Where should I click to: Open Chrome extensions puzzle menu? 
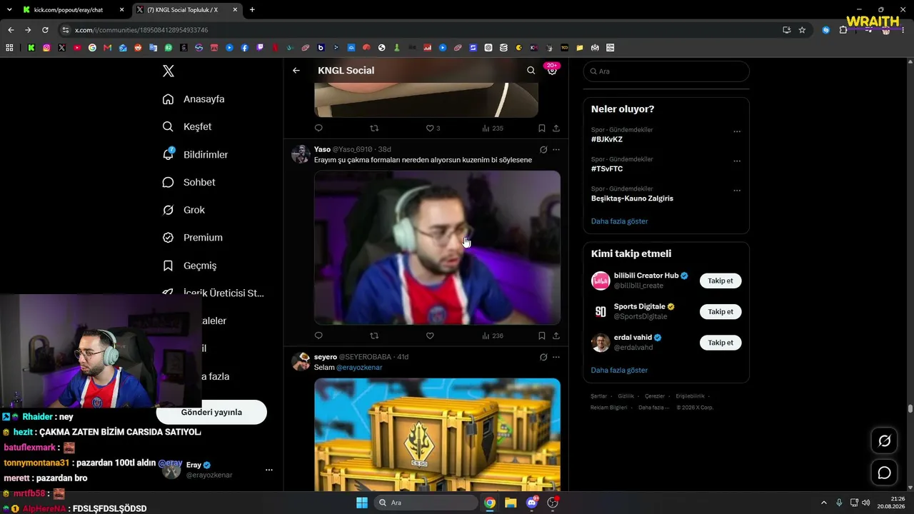(843, 30)
